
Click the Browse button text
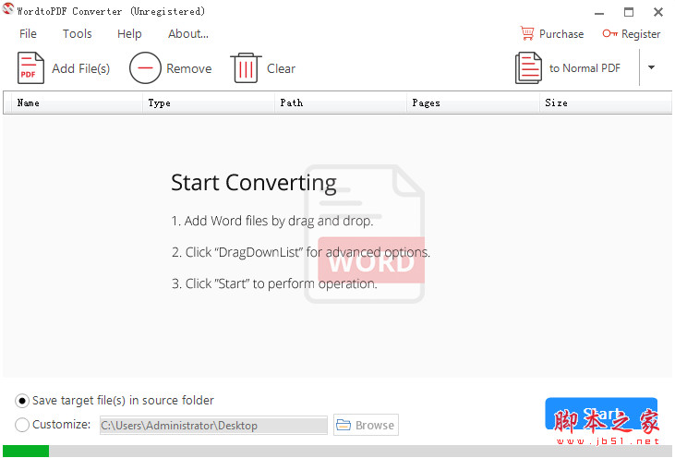click(x=375, y=426)
